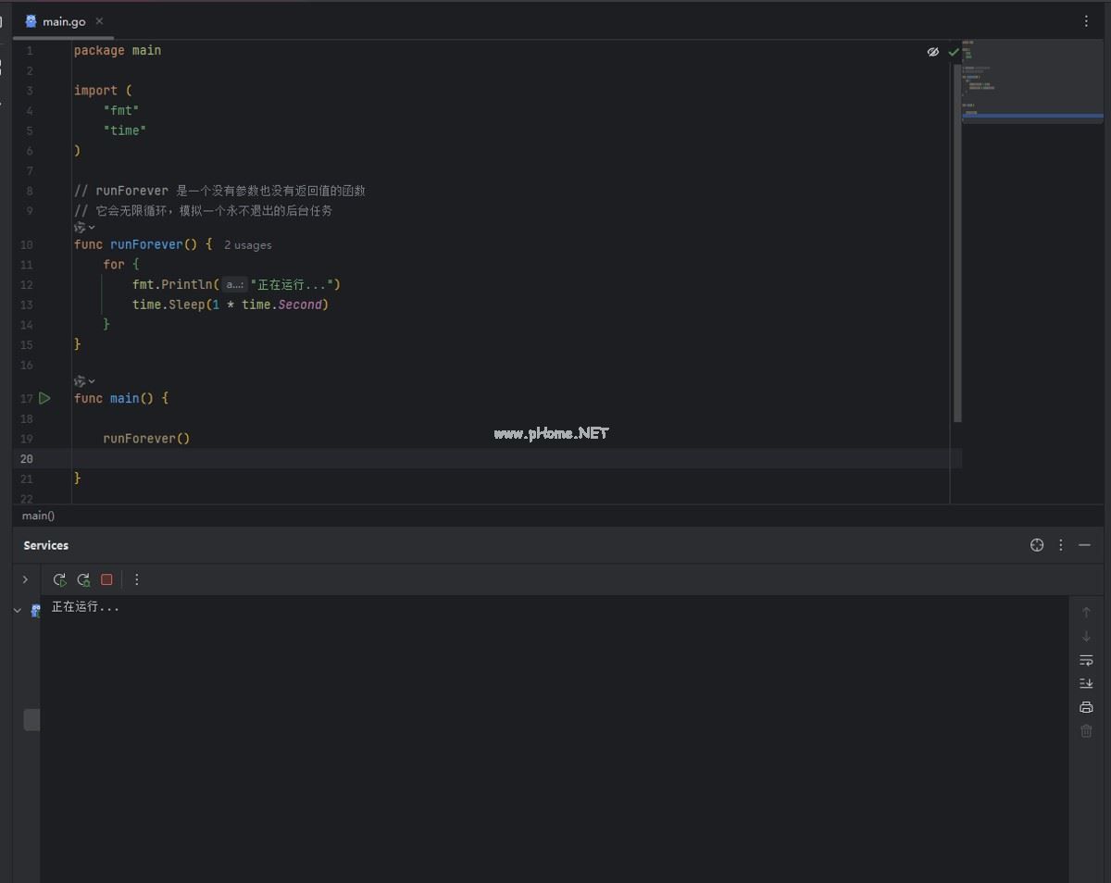Click the green checkmark inspection icon
This screenshot has width=1111, height=883.
point(954,52)
